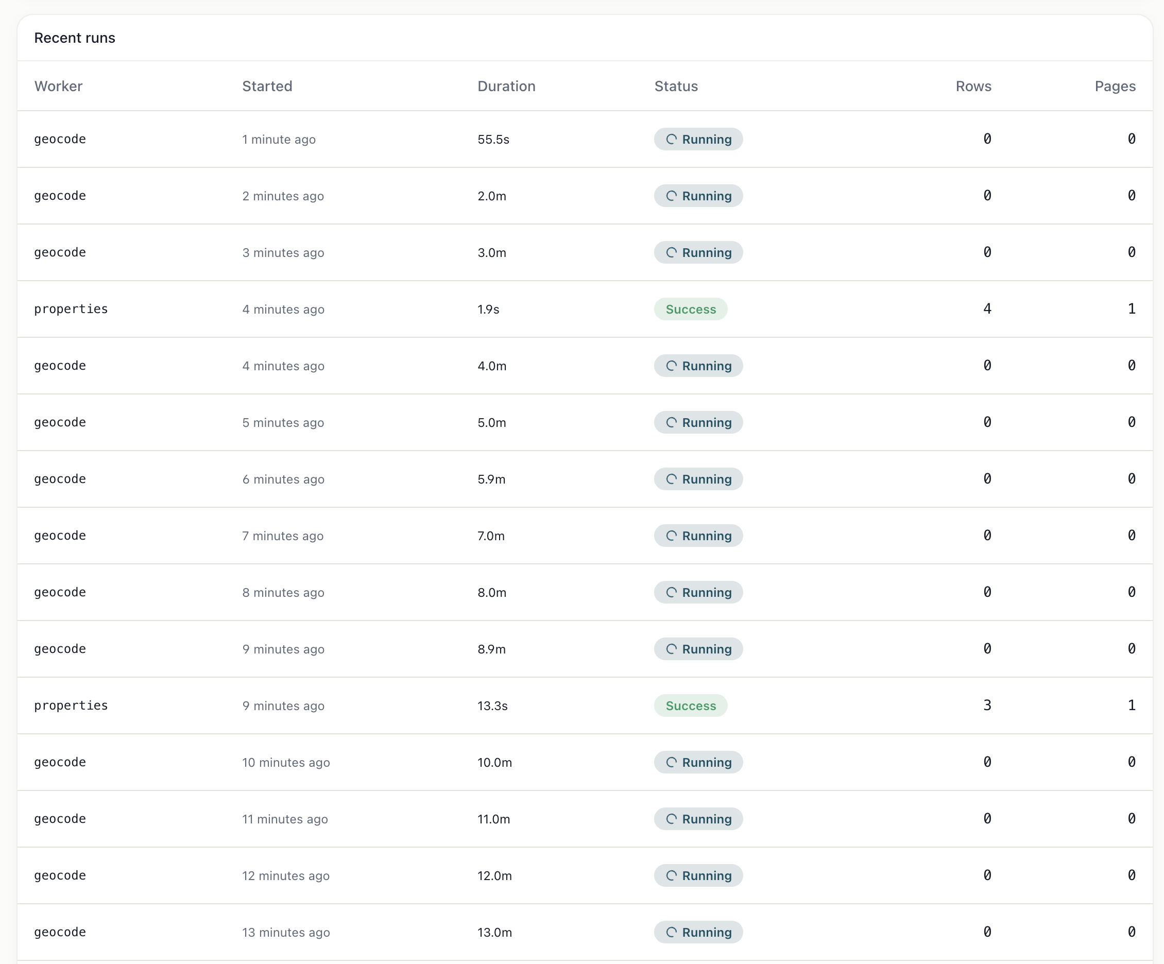Select geocode worker started 8 minutes ago

tap(60, 592)
